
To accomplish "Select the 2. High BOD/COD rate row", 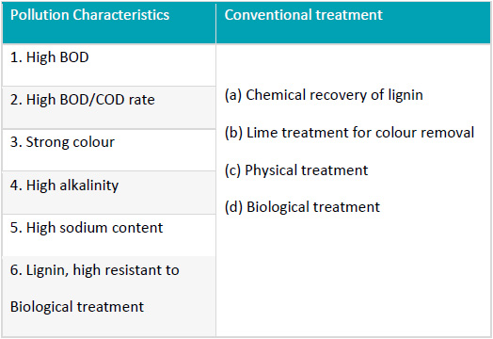I will [109, 107].
